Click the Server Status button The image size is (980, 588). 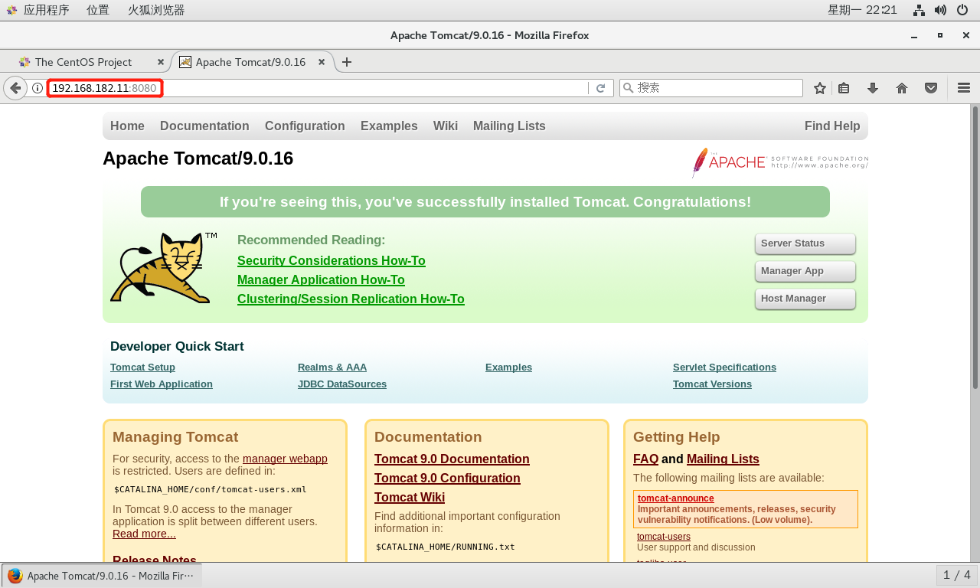point(805,243)
